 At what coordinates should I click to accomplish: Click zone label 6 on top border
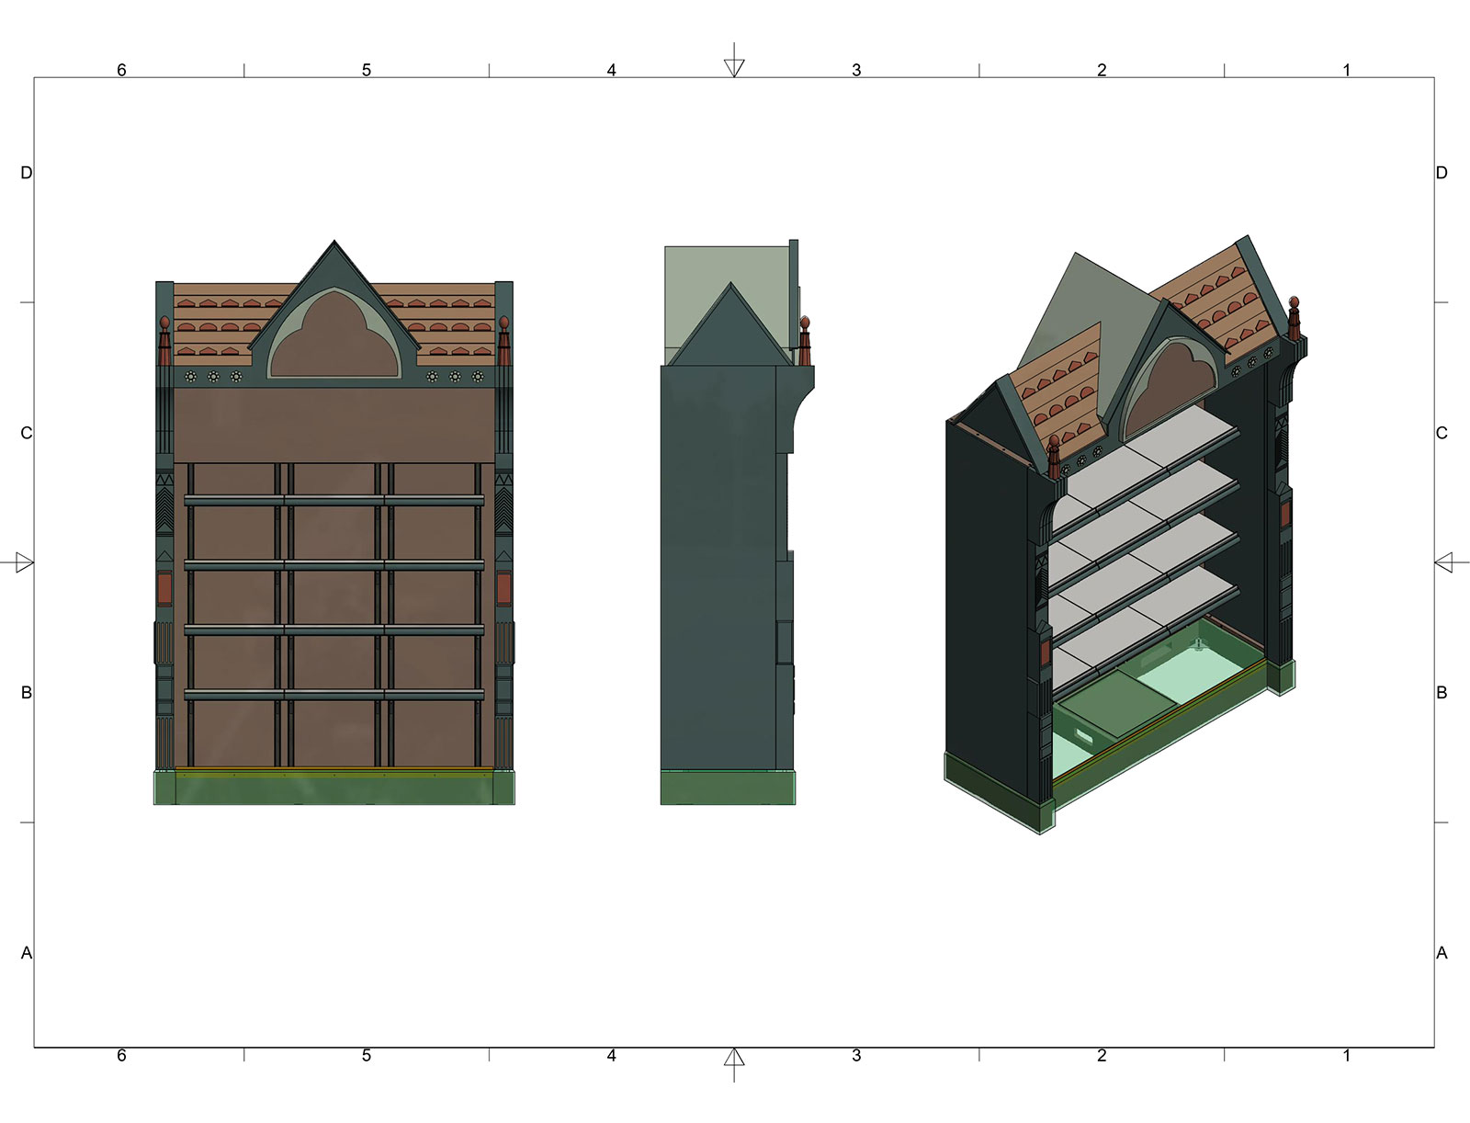click(x=121, y=70)
